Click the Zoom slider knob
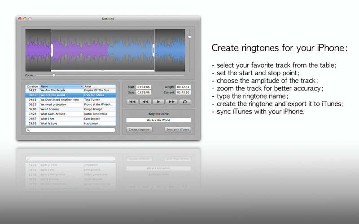Image resolution: width=359 pixels, height=224 pixels. click(x=53, y=75)
